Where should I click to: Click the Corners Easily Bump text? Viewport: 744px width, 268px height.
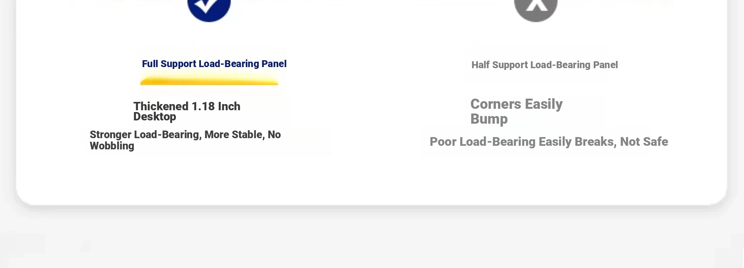pos(516,111)
